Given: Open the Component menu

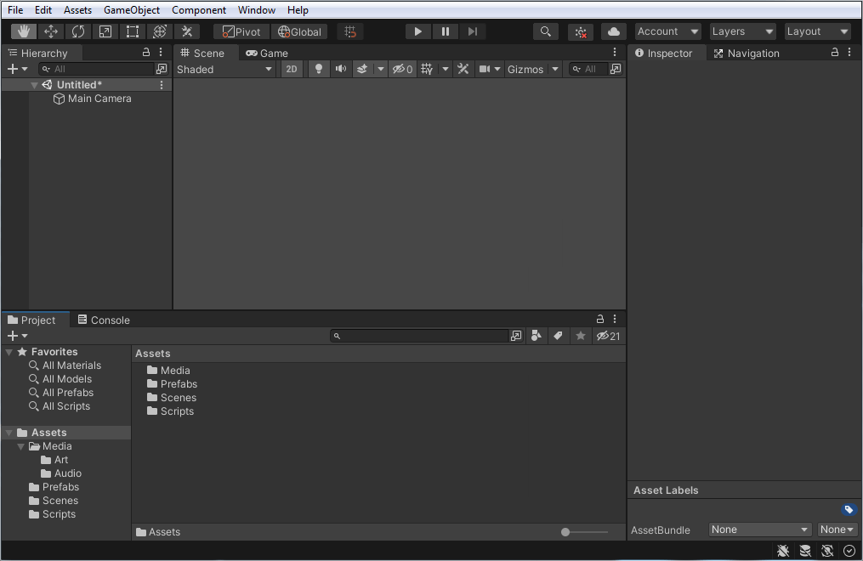Looking at the screenshot, I should click(x=199, y=9).
